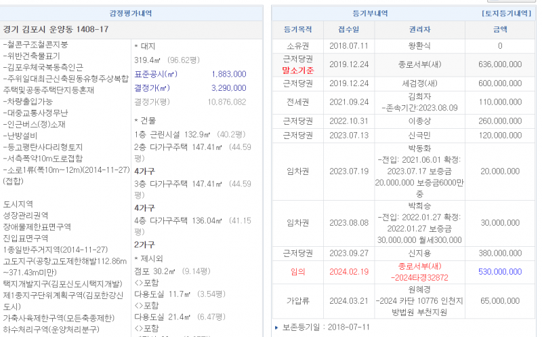
Task: Click the red 말소기준 label
Action: pos(298,69)
